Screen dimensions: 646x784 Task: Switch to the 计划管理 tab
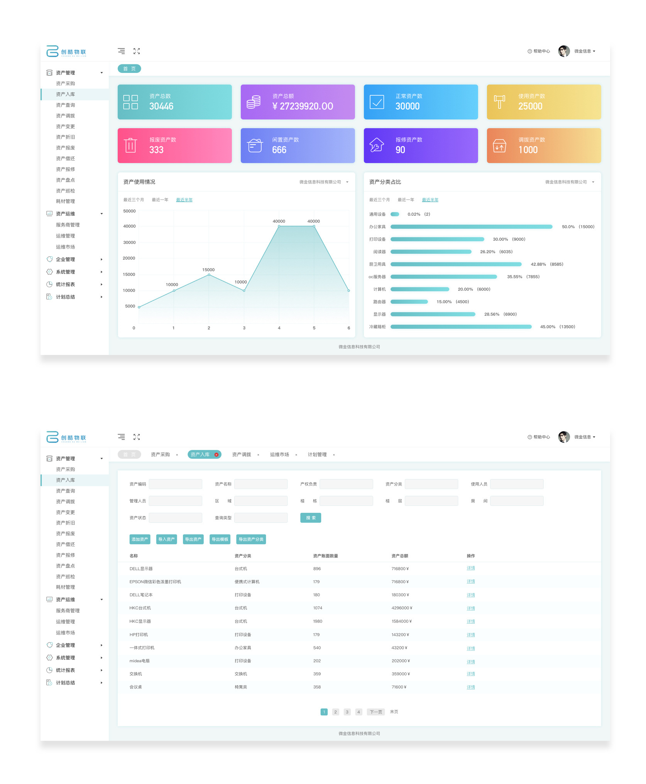tap(317, 455)
